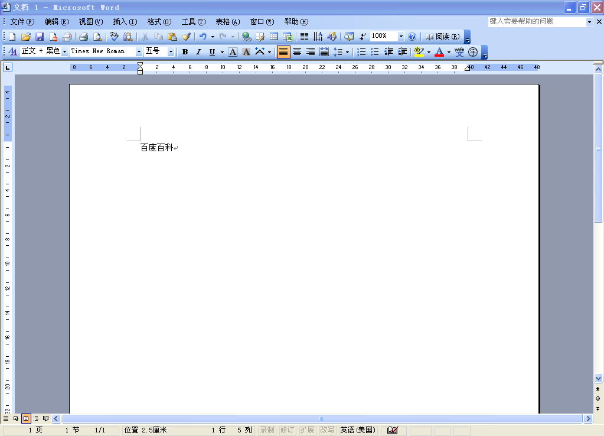
Task: Open the Document Map icon
Action: click(348, 37)
